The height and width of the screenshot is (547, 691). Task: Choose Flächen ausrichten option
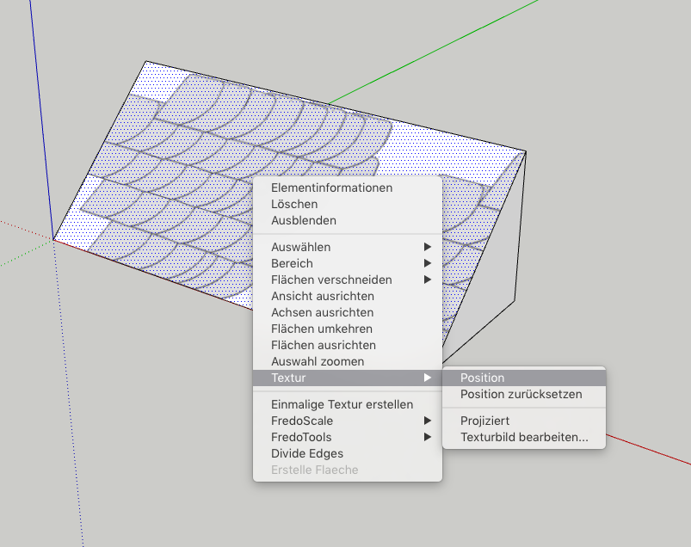pyautogui.click(x=324, y=345)
